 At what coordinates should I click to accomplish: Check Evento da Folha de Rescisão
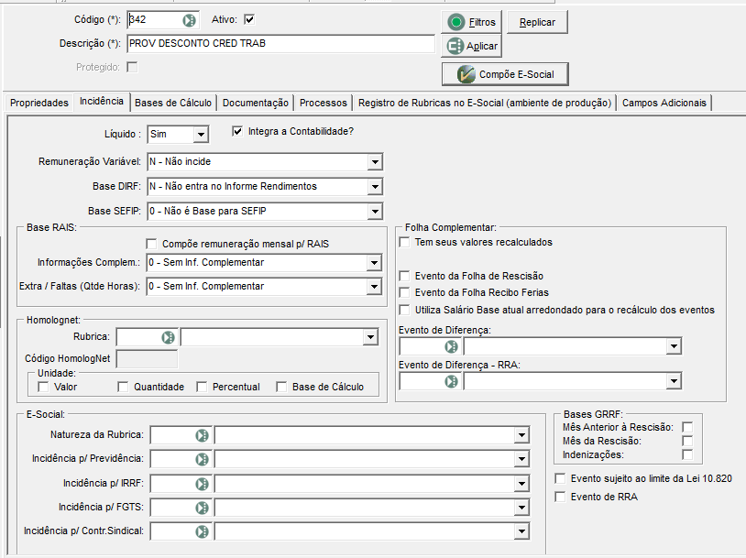[404, 276]
